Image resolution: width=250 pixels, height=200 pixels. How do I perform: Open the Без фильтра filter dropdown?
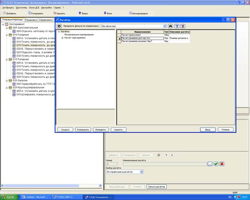(x=165, y=26)
